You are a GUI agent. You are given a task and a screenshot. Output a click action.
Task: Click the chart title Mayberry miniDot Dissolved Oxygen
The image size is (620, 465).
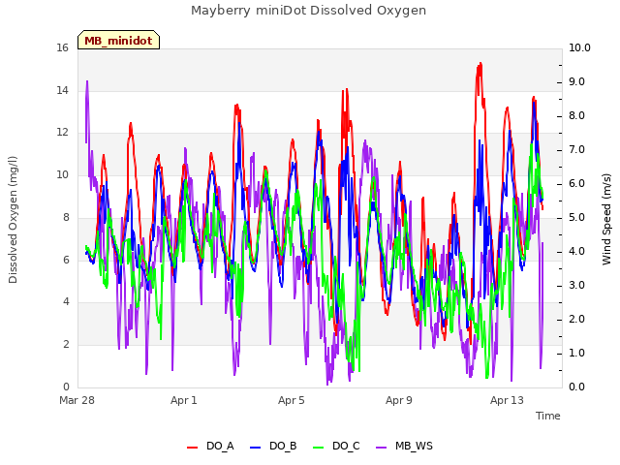click(x=308, y=11)
